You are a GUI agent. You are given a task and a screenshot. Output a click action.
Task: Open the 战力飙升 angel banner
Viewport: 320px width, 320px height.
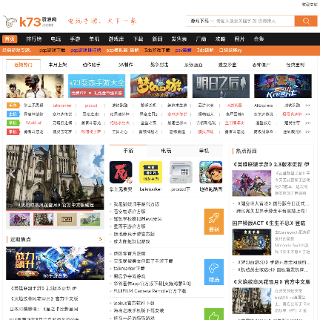tap(55, 263)
